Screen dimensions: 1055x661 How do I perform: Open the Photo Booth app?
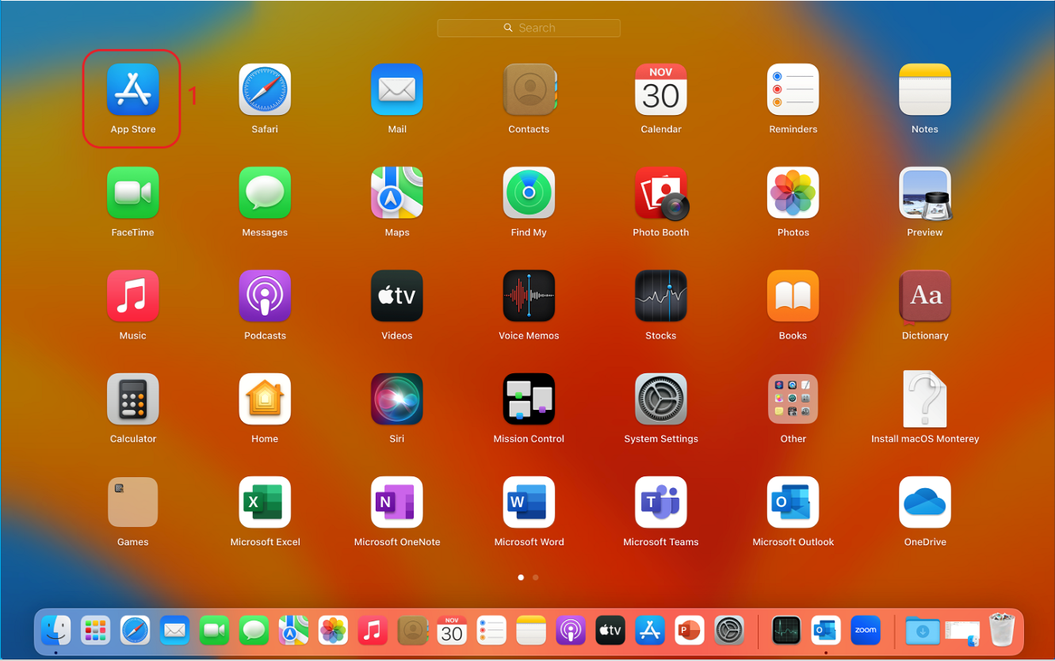(661, 193)
